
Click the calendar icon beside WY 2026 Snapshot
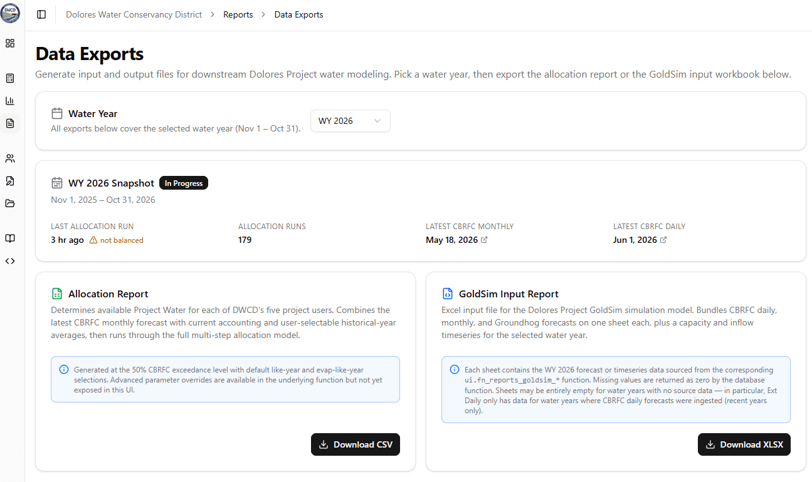click(x=57, y=183)
